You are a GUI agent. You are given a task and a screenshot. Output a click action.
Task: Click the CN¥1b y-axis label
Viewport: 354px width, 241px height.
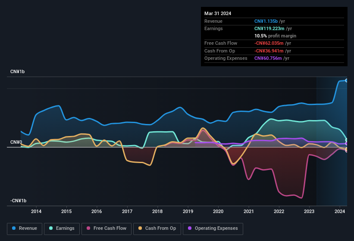tap(18, 71)
